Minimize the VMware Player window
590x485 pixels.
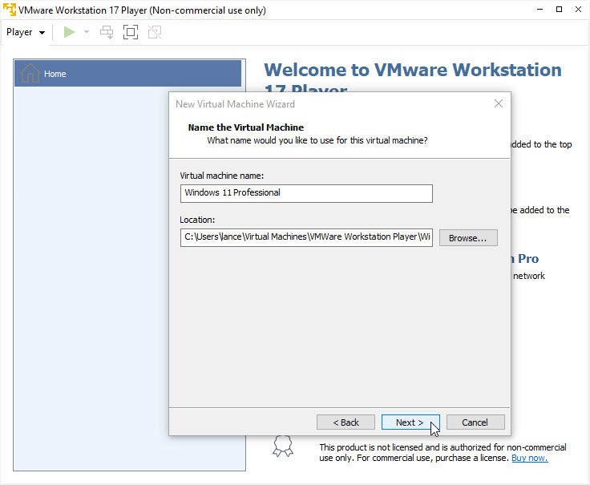click(540, 10)
